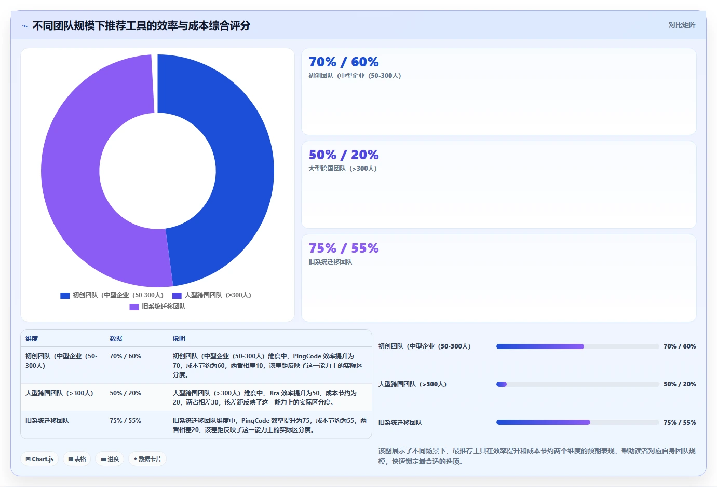Click the 维度 table column header
Image resolution: width=717 pixels, height=487 pixels.
tap(32, 339)
